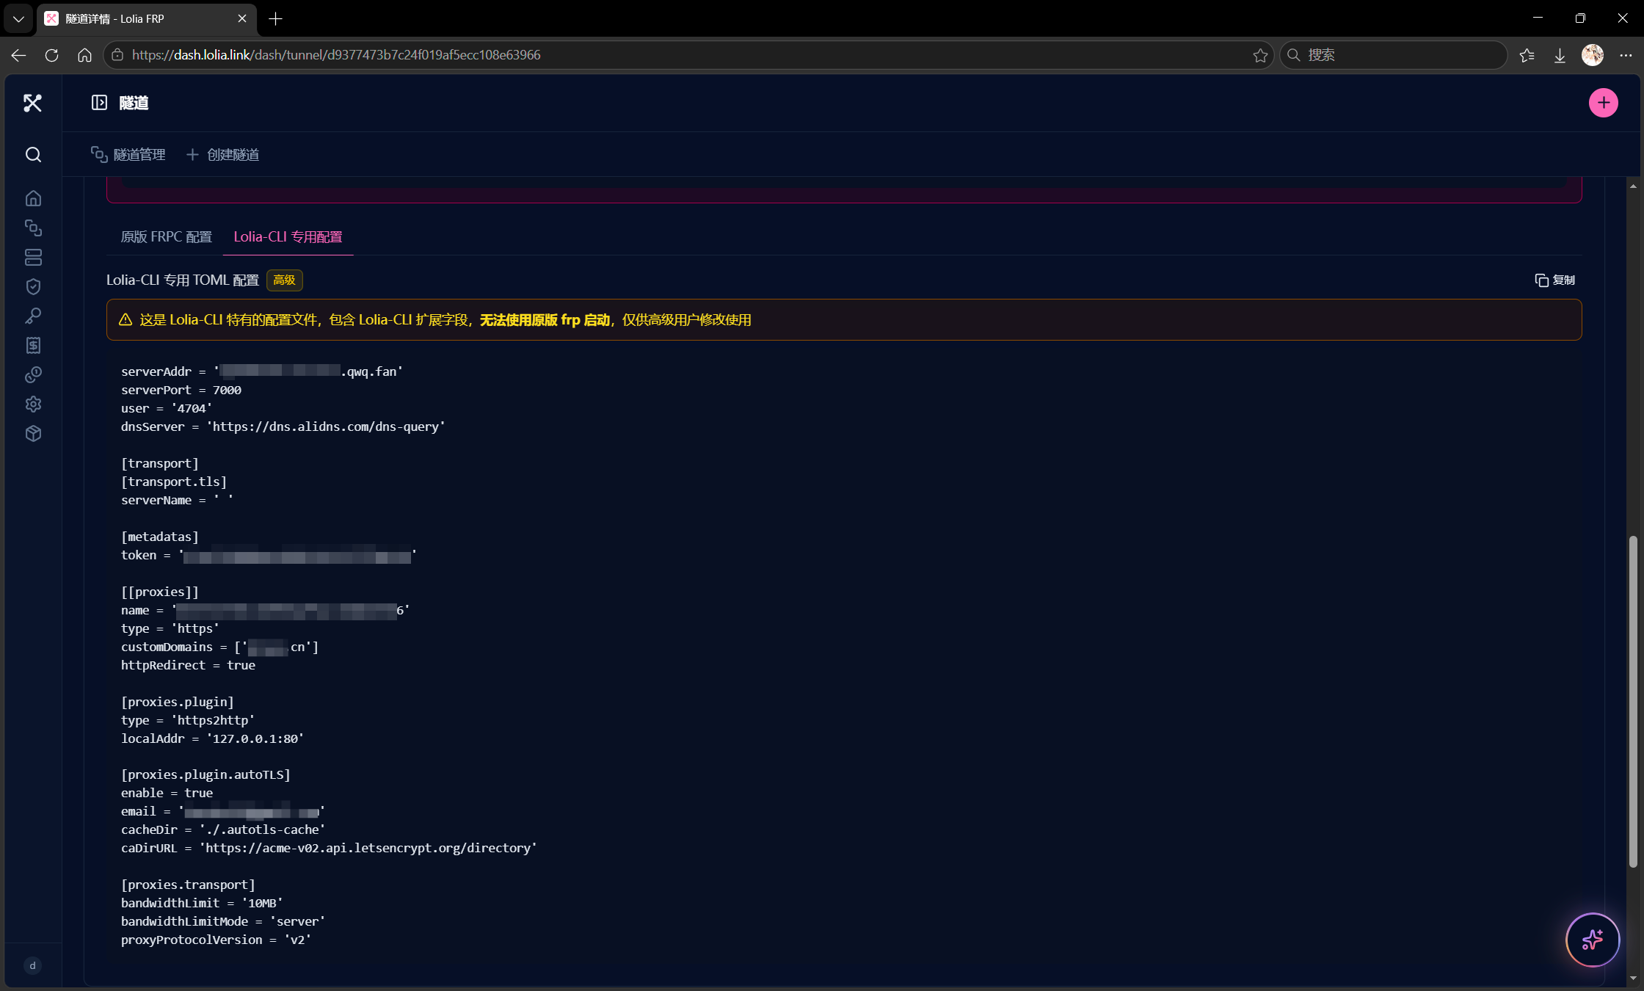Open the key/token icon in sidebar
The height and width of the screenshot is (991, 1644).
[33, 316]
